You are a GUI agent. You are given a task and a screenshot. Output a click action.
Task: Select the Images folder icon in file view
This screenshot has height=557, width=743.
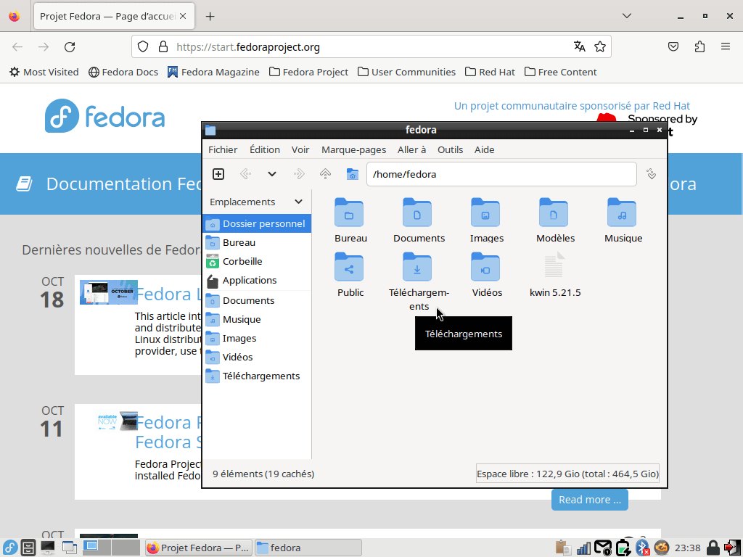(485, 213)
